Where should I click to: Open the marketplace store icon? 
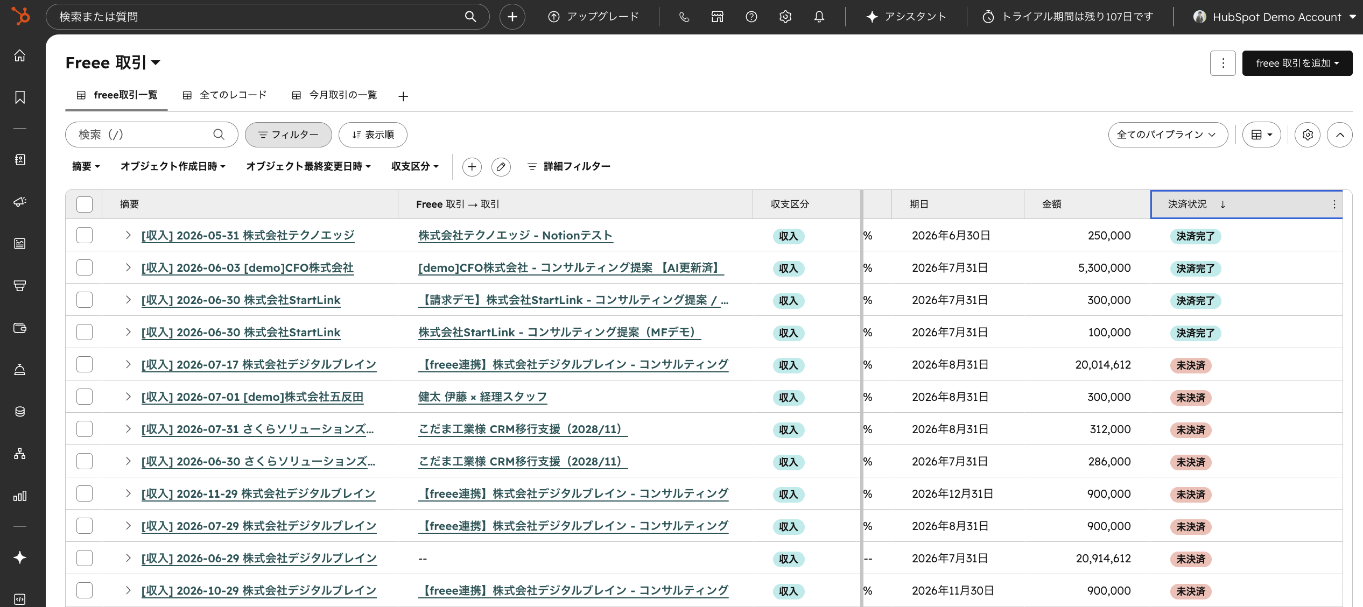[x=718, y=17]
